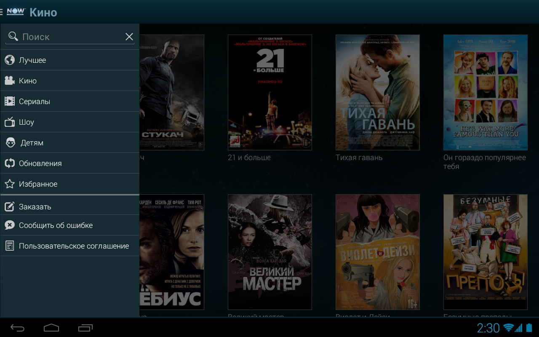Click the TV icon beside Шоу

[10, 122]
